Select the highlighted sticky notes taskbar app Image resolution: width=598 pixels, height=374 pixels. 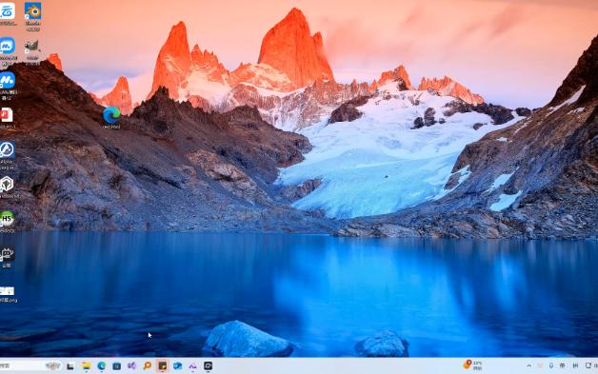pyautogui.click(x=163, y=366)
